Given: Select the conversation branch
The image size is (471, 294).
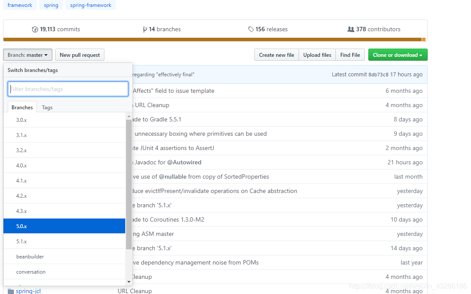Looking at the screenshot, I should point(64,272).
